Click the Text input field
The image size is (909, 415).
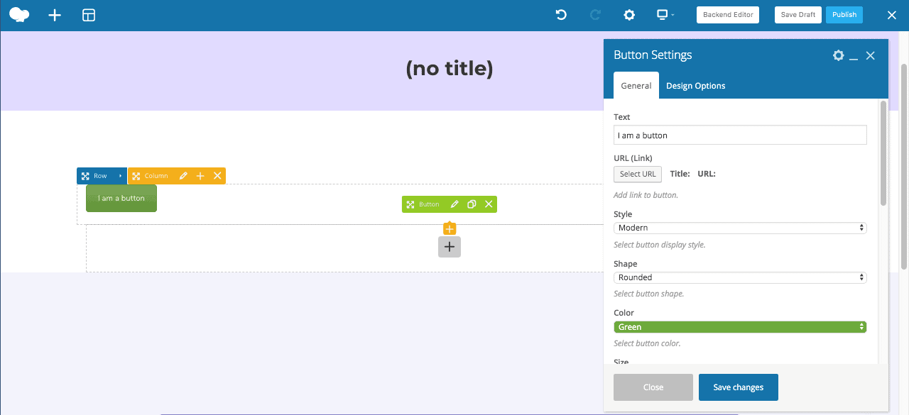coord(740,135)
